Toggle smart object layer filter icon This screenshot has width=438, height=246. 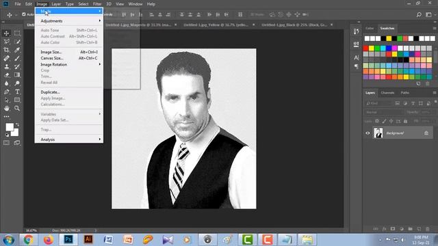[428, 103]
